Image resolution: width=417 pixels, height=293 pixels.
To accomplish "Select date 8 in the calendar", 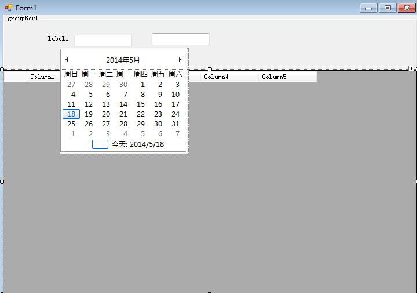I will point(142,95).
